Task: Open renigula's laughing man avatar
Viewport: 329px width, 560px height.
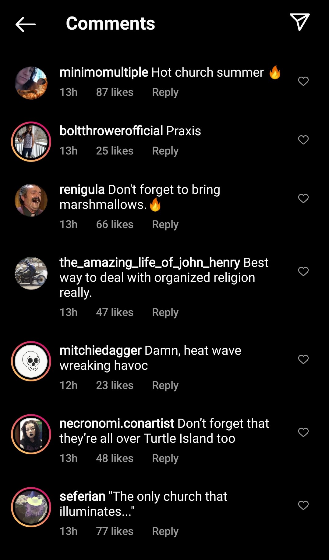Action: pyautogui.click(x=31, y=200)
